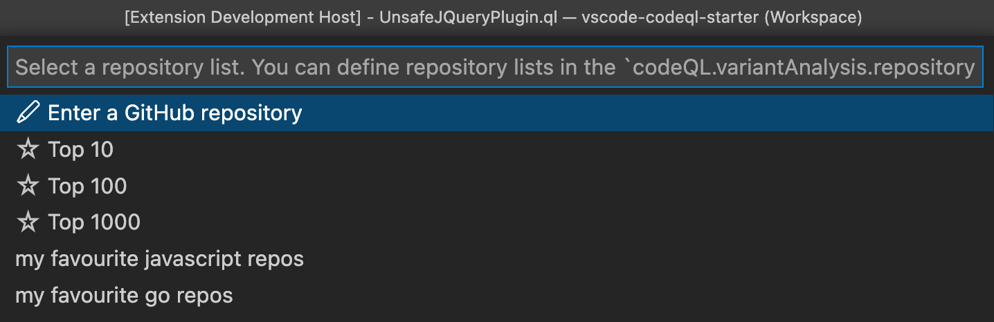The width and height of the screenshot is (994, 322).
Task: Pick the 'Top 100' repository list
Action: pos(87,186)
